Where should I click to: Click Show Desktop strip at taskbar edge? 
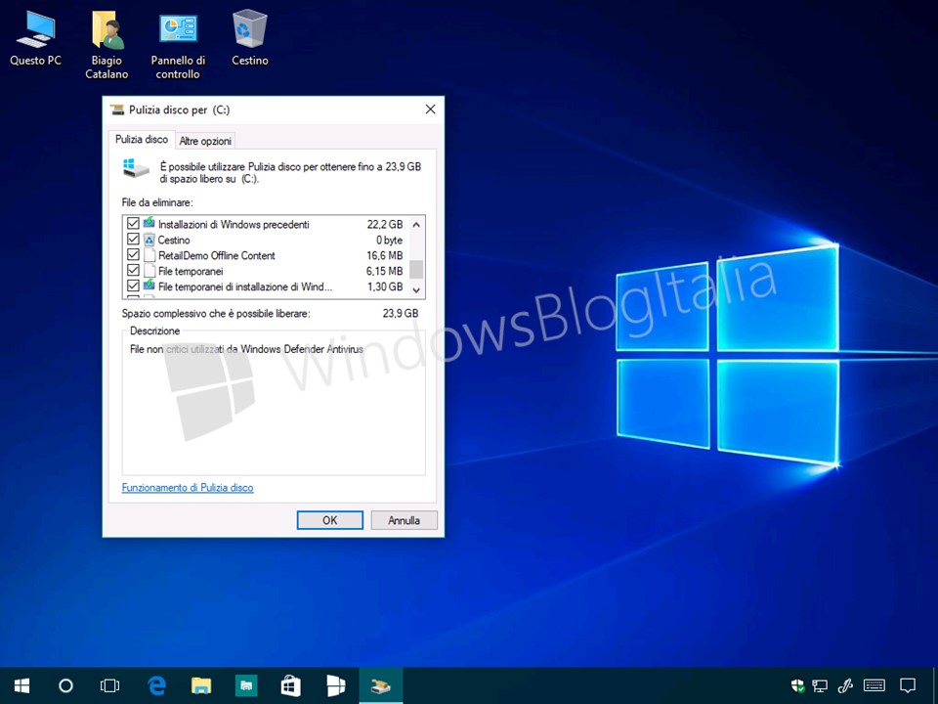(x=935, y=685)
